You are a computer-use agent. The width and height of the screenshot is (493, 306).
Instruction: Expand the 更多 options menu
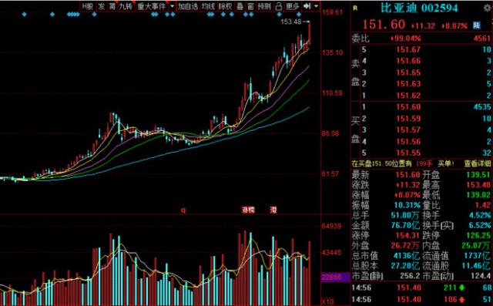[x=292, y=6]
